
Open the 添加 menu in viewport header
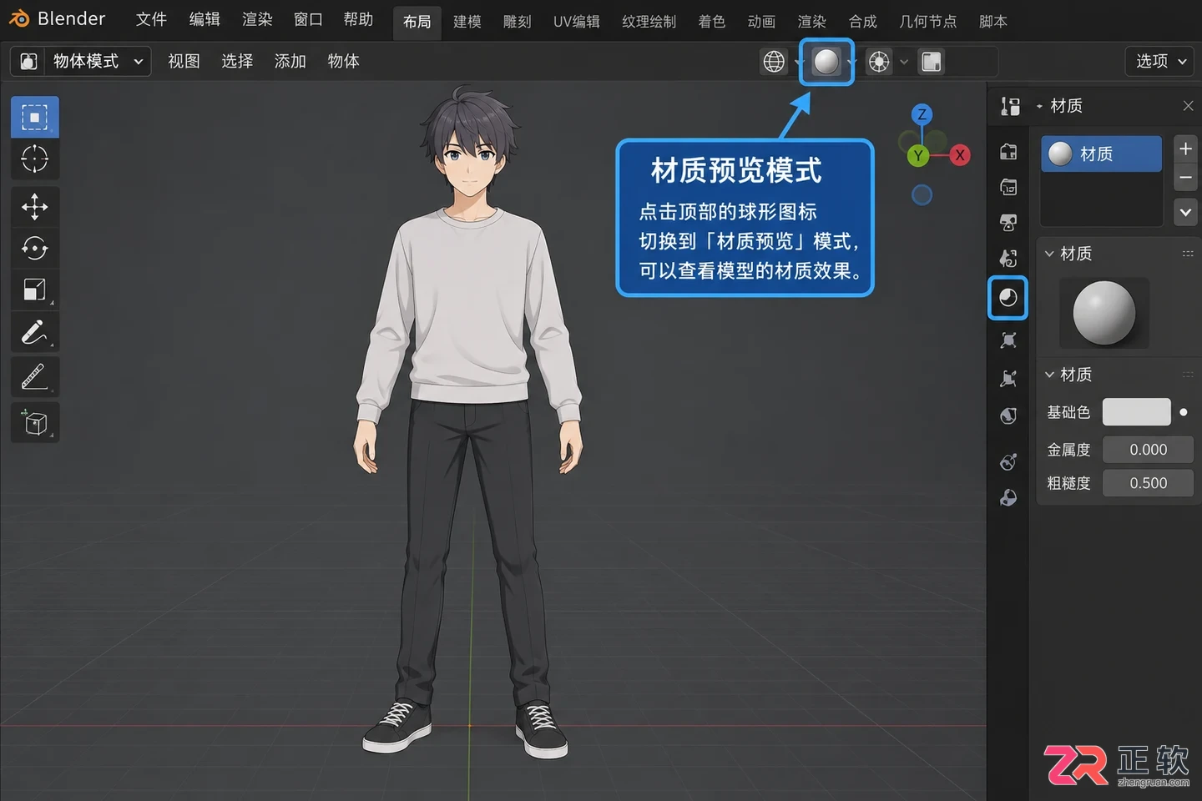coord(290,61)
